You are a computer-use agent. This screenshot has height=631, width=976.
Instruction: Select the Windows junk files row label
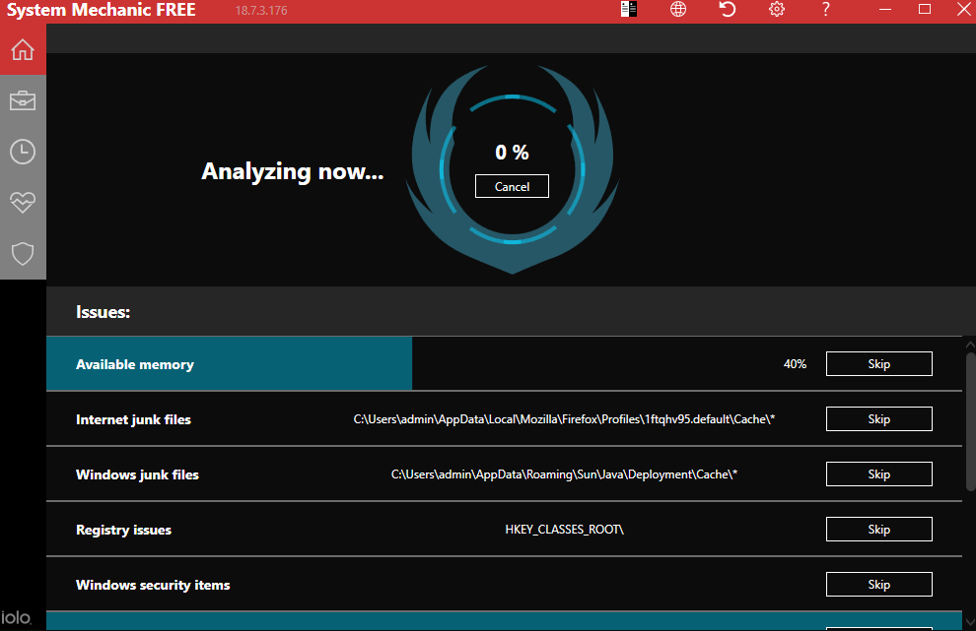137,474
